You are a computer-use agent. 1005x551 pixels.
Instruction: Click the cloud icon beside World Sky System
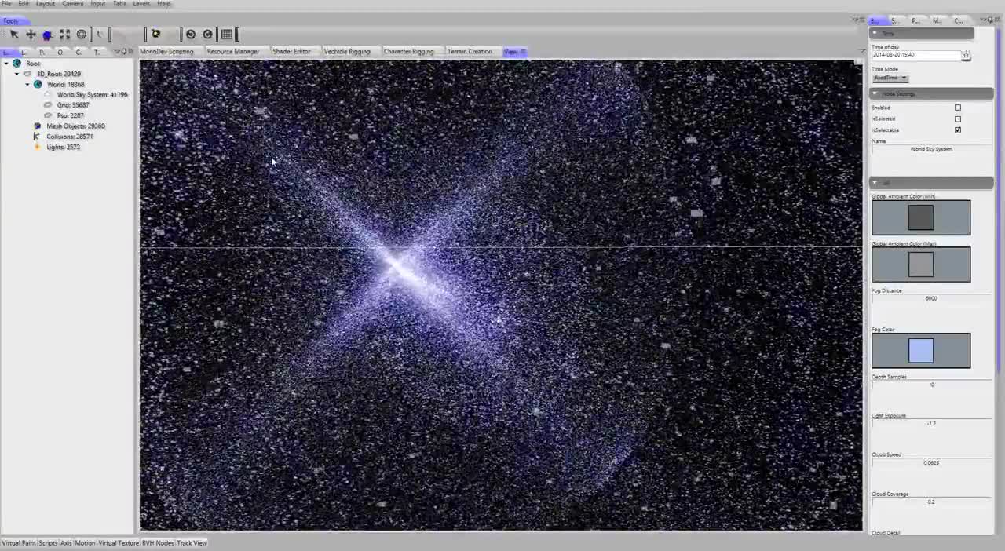(48, 94)
